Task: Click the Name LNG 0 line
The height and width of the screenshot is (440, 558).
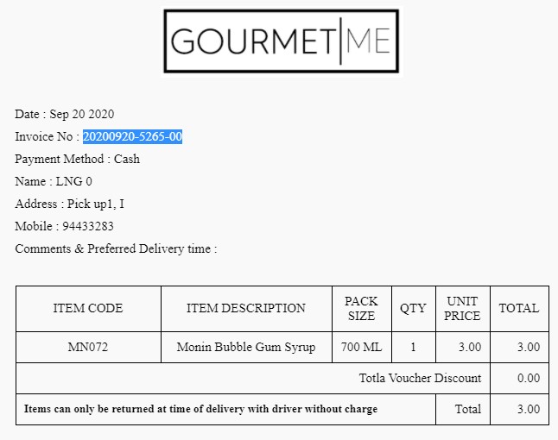Action: (54, 181)
